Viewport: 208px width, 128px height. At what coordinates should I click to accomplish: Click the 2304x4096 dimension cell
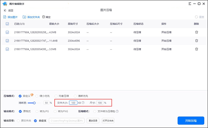[74, 41]
